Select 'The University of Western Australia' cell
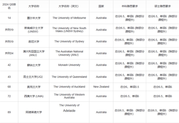Viewport: 179px width, 123px height. 69,96
